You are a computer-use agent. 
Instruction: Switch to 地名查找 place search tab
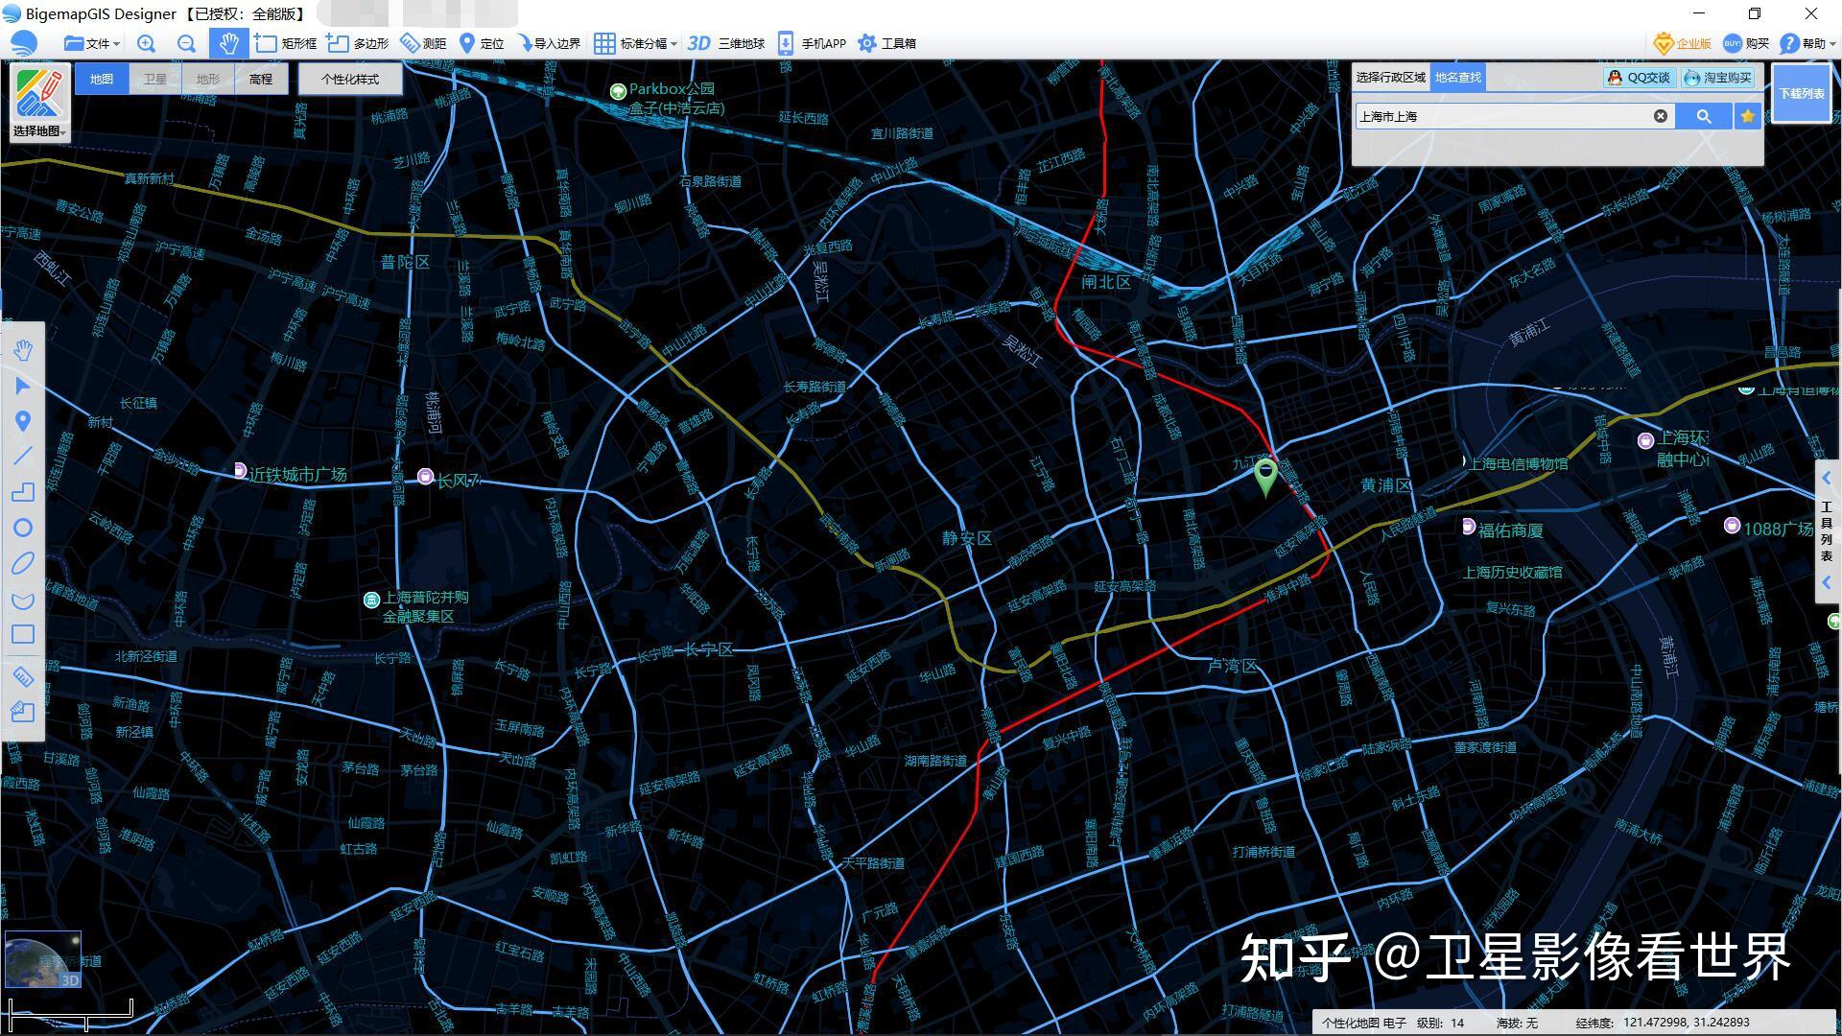[1458, 78]
